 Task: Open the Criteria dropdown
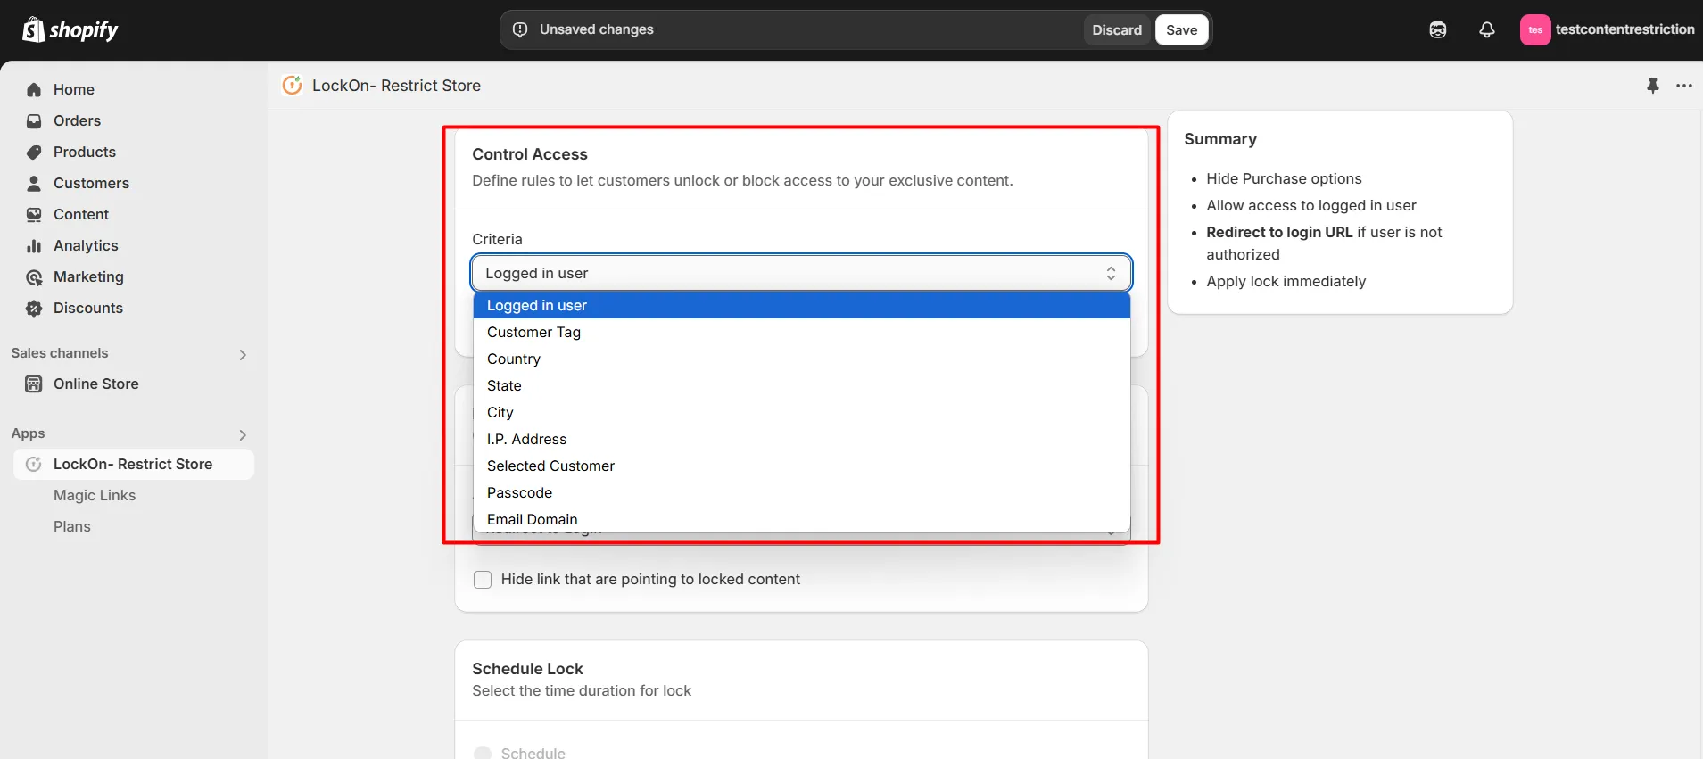click(801, 273)
